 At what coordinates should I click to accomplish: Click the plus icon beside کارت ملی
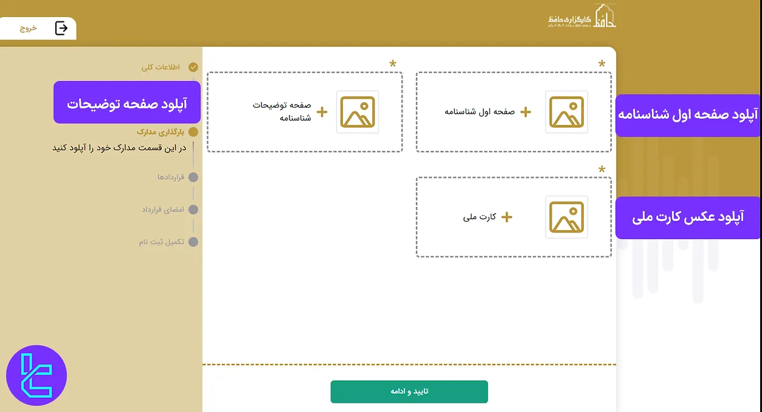(506, 217)
